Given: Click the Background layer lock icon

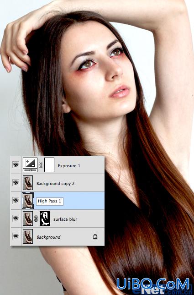Looking at the screenshot, I should (95, 236).
